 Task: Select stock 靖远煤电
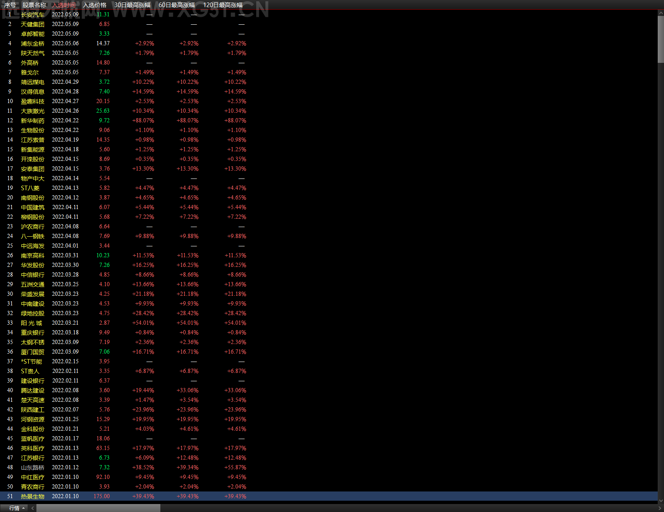click(x=33, y=82)
